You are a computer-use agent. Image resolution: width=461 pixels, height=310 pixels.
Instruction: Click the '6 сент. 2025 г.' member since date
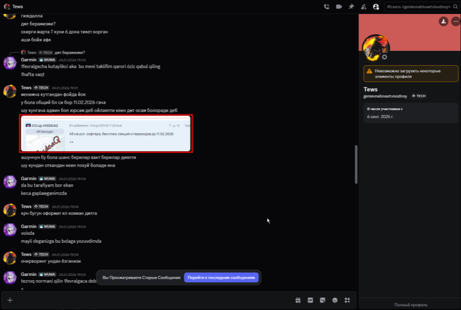point(381,117)
